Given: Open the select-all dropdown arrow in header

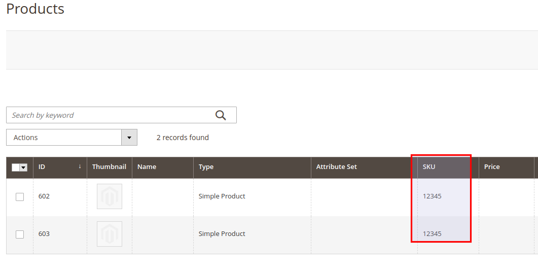Looking at the screenshot, I should pos(23,167).
